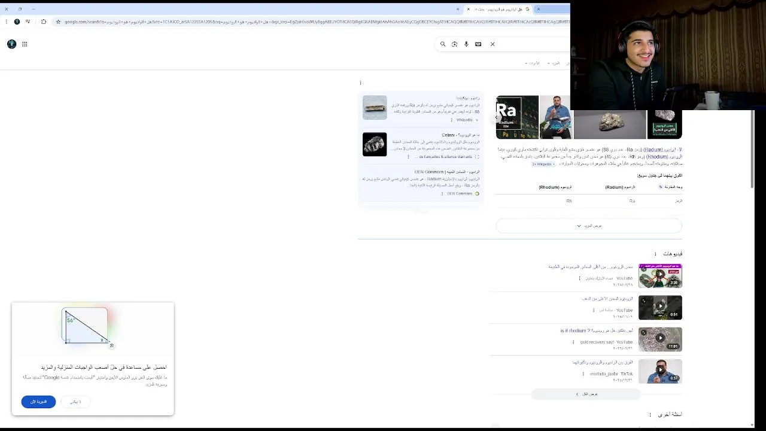Open the Wikipedia radium bar thumbnail
766x431 pixels.
(375, 108)
